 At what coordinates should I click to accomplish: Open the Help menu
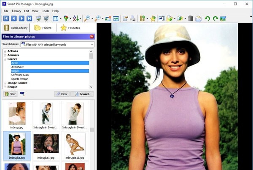click(x=55, y=11)
